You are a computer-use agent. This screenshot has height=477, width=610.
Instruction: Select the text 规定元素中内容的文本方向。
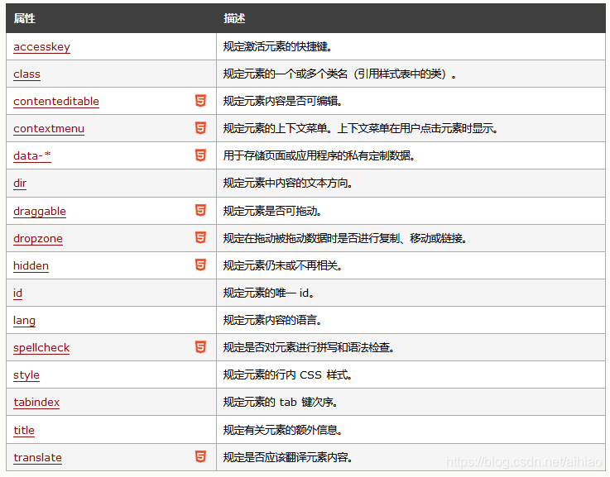coord(288,183)
